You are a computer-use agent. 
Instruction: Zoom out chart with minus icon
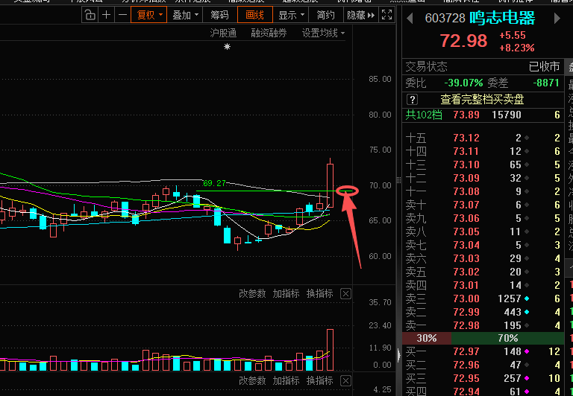click(x=123, y=15)
